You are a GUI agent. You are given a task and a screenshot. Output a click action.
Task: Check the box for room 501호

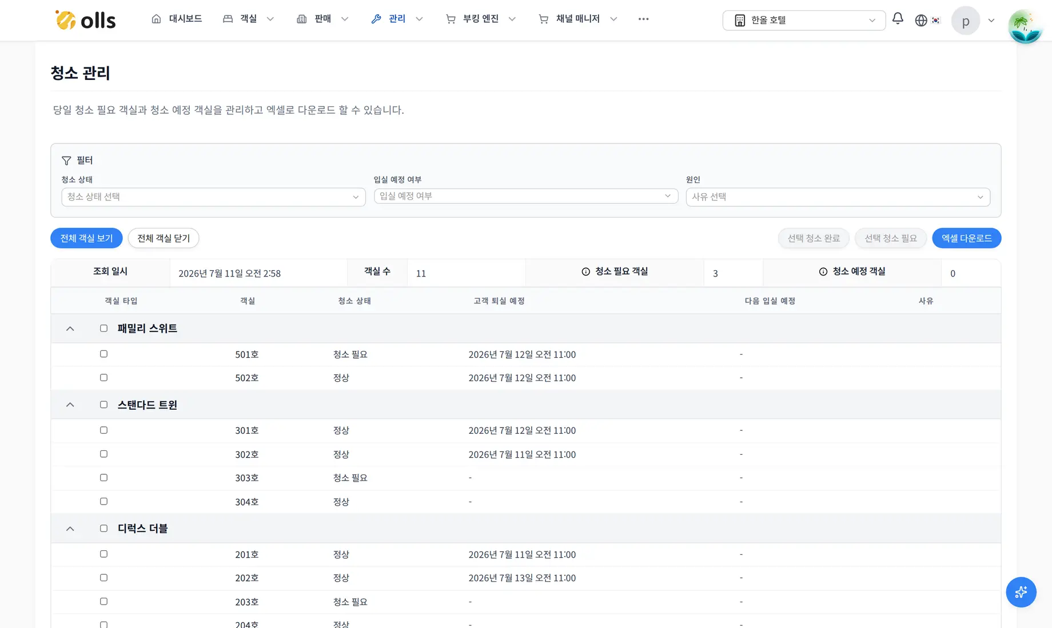click(103, 354)
